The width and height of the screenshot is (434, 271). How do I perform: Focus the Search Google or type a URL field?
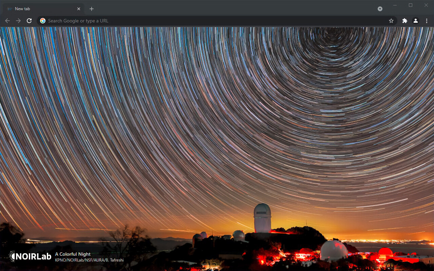217,21
